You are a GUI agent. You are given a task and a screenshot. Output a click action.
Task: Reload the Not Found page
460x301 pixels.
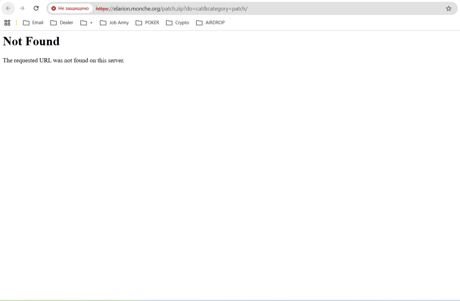(x=36, y=8)
